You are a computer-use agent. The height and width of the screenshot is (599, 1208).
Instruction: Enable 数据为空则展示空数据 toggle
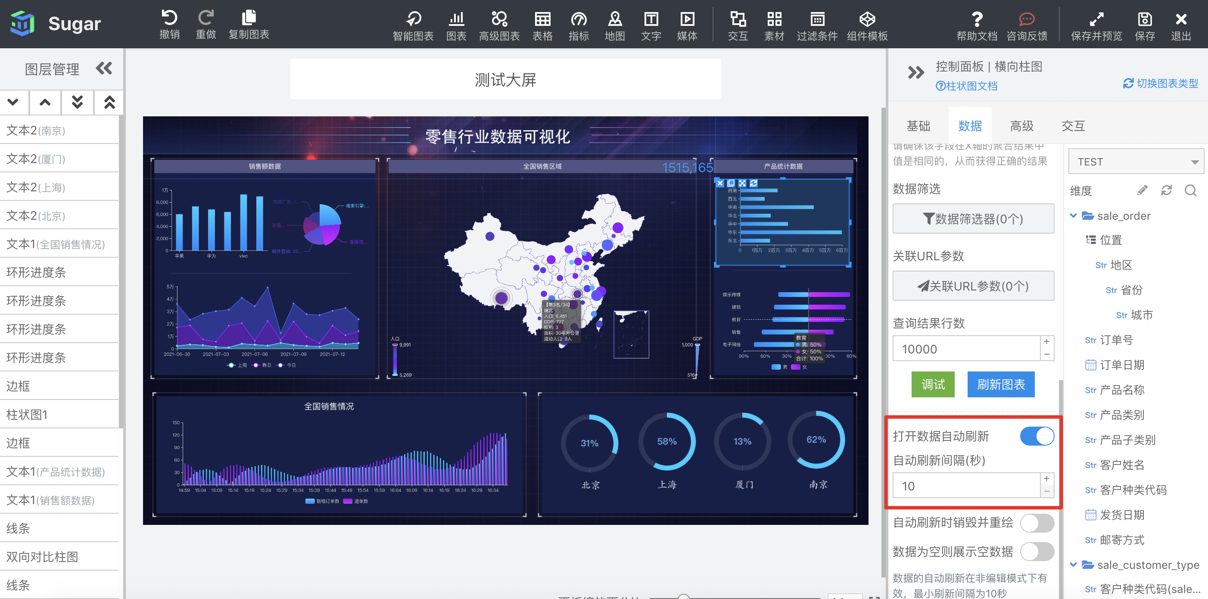pyautogui.click(x=1037, y=551)
